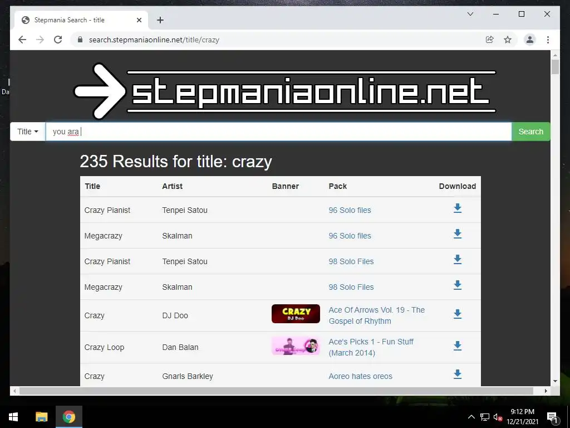Click the scroll down arrow
The height and width of the screenshot is (428, 570).
click(x=555, y=381)
